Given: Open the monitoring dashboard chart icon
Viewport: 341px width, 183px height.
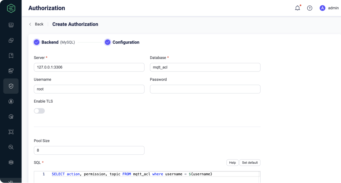Looking at the screenshot, I should 11,25.
